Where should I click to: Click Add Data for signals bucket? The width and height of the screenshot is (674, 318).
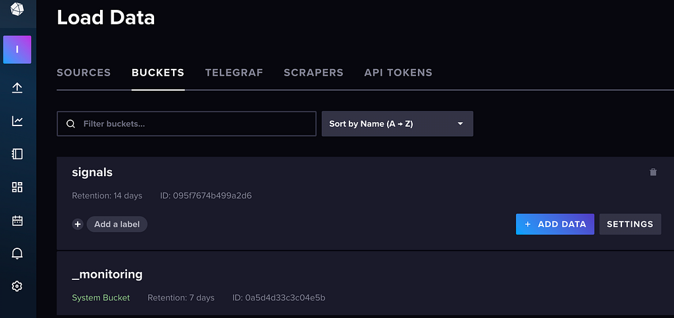(x=555, y=224)
